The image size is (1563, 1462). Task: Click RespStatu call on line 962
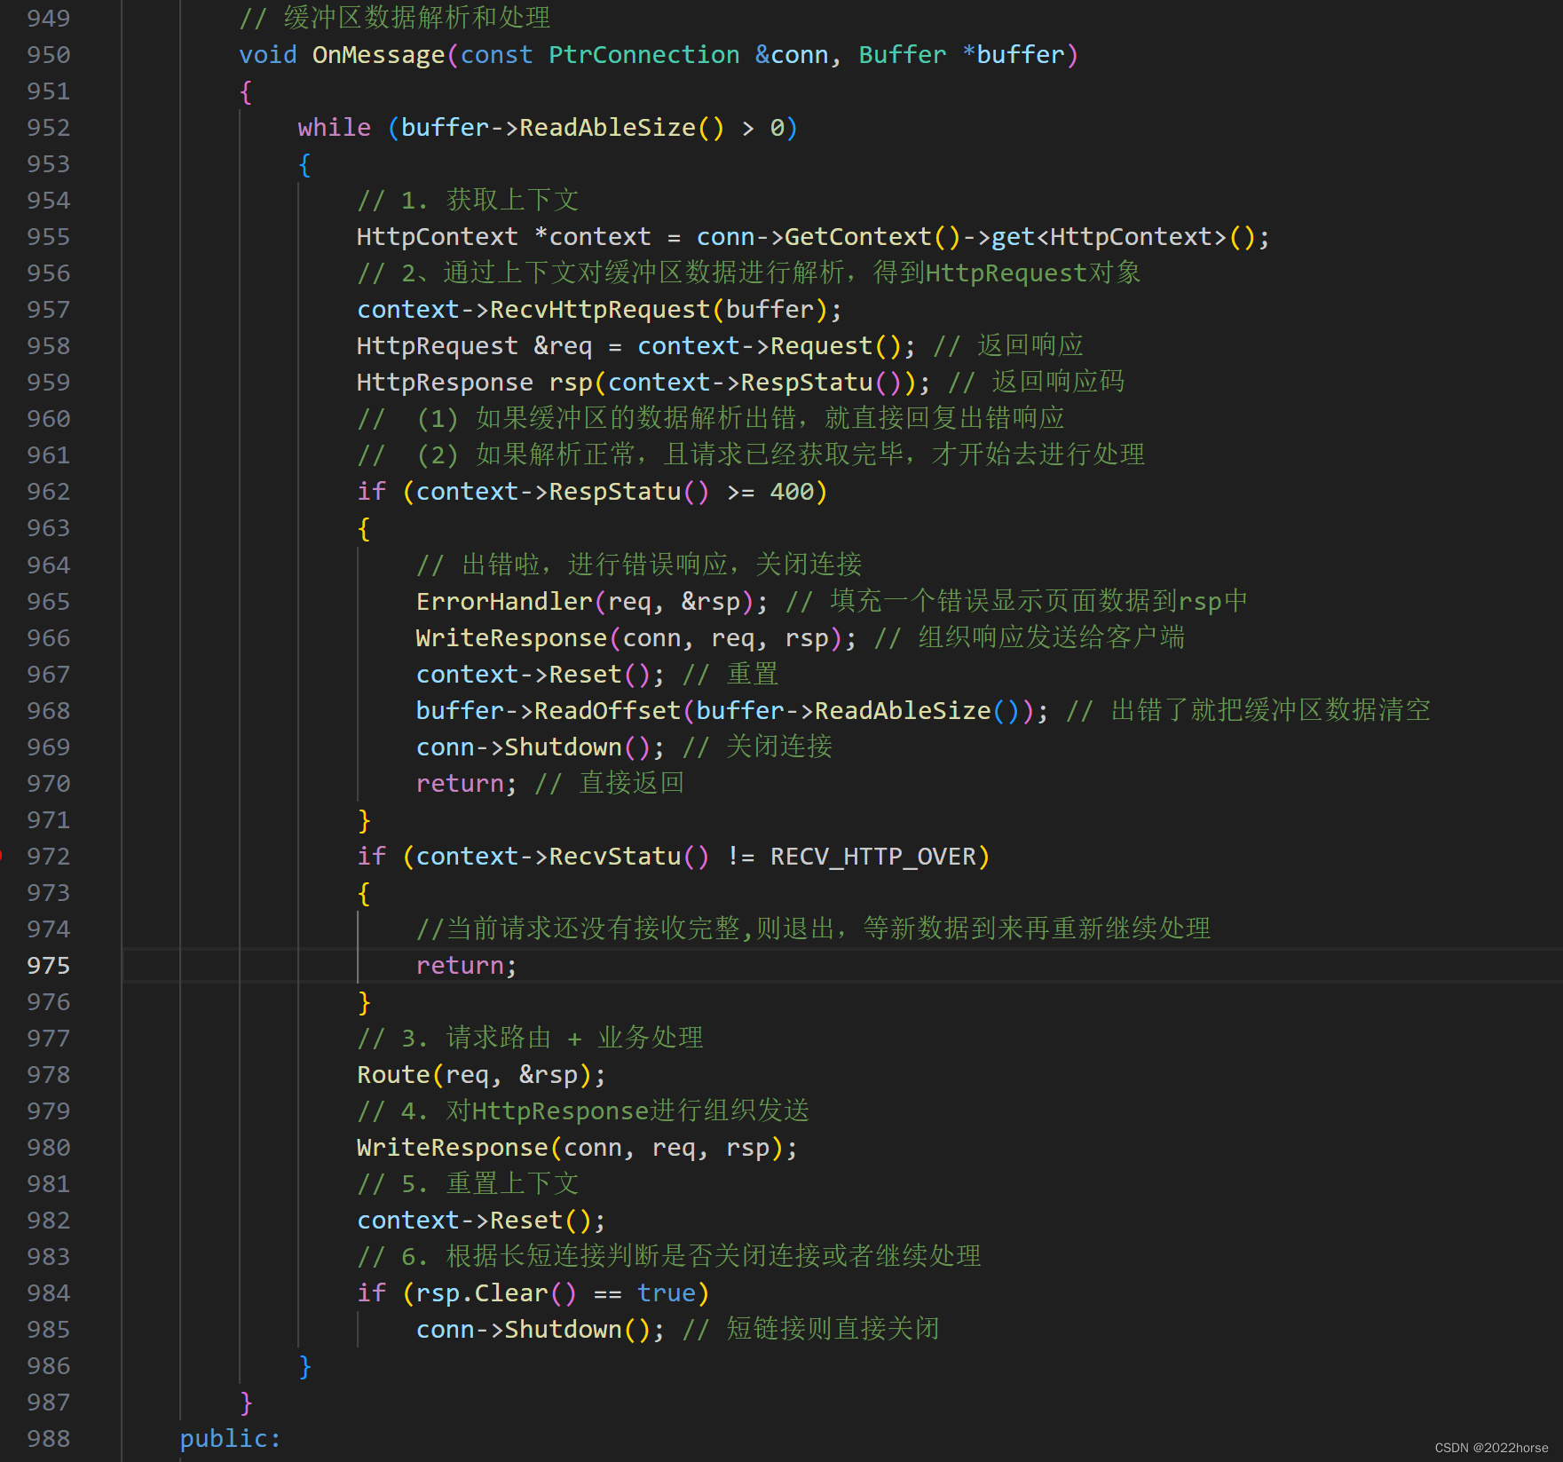(x=614, y=492)
